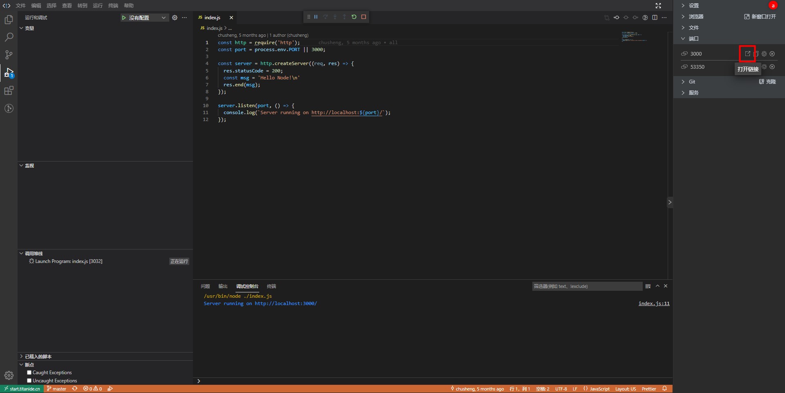Open the Extensions view in the activity bar
785x393 pixels.
(9, 90)
